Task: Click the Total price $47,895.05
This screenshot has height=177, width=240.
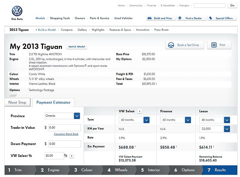Action: [x=148, y=84]
